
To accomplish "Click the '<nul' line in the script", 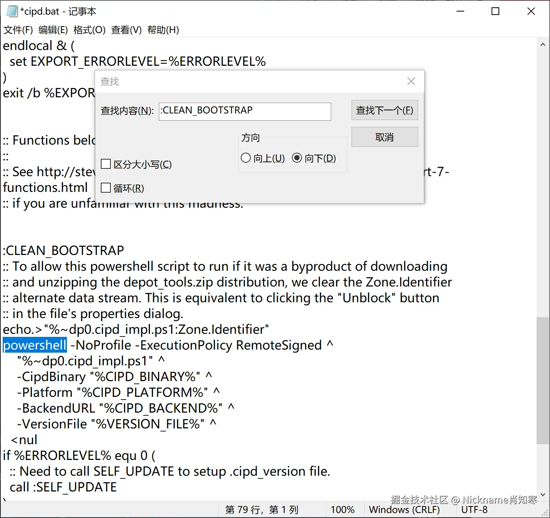I will (24, 440).
